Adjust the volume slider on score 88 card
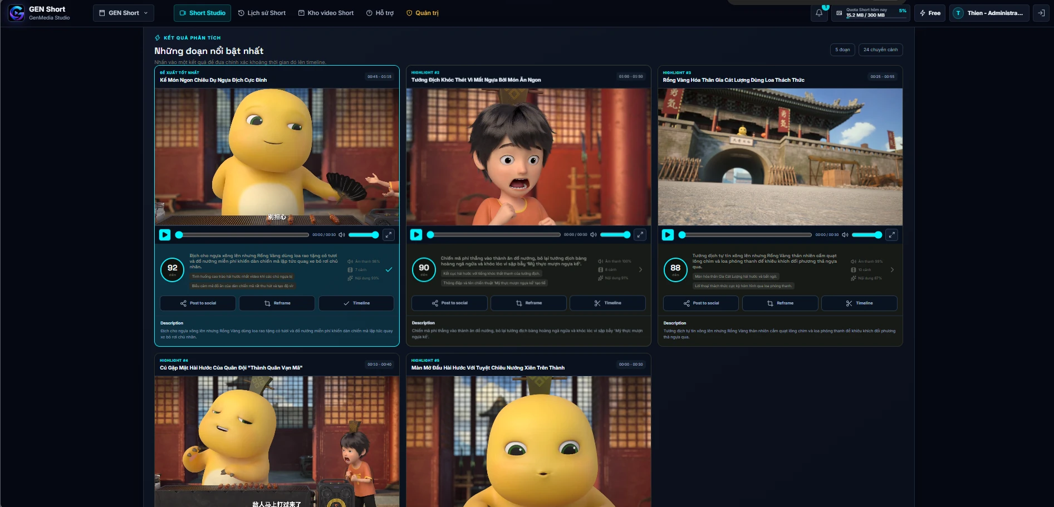The height and width of the screenshot is (507, 1054). (x=867, y=235)
